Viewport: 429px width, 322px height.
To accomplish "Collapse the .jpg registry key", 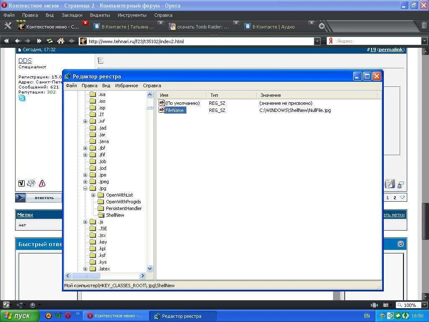I will pos(85,188).
